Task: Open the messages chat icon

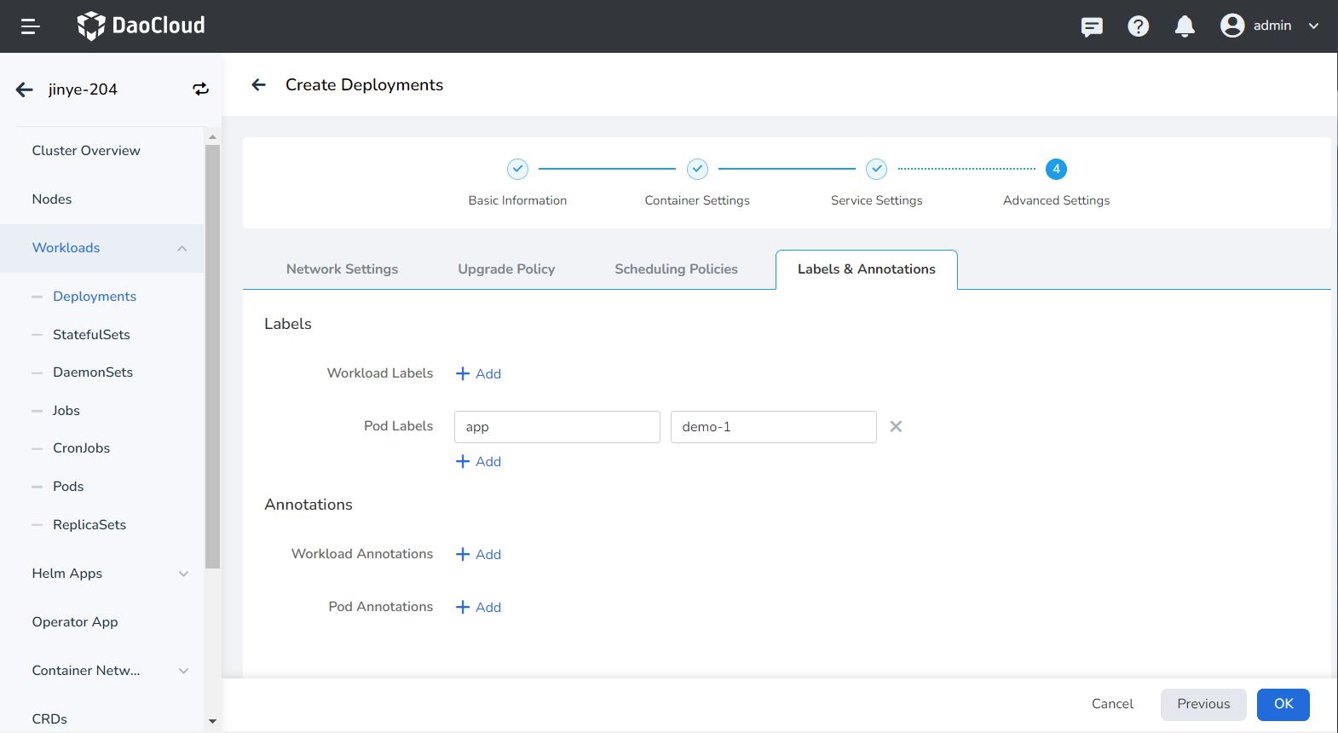Action: pos(1092,26)
